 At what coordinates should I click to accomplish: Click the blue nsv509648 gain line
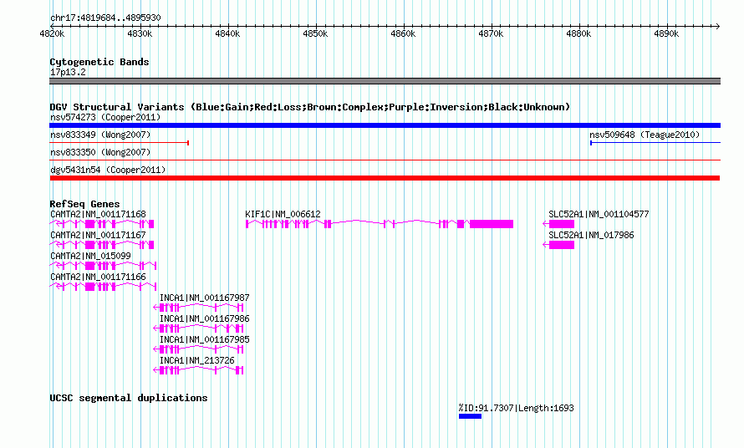click(655, 142)
